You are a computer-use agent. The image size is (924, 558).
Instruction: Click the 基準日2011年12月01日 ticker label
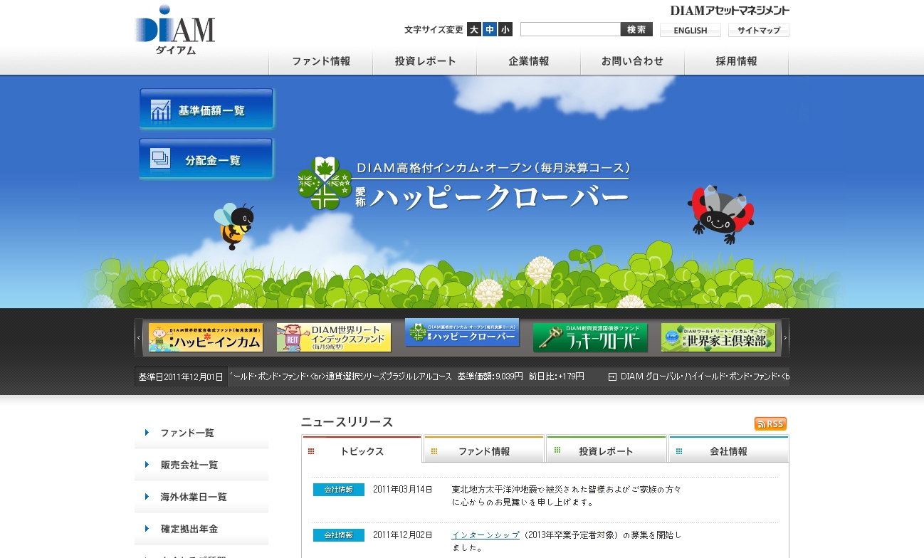pyautogui.click(x=181, y=377)
